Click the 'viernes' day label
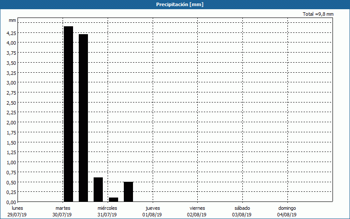Image resolution: width=350 pixels, height=219 pixels. coord(197,208)
